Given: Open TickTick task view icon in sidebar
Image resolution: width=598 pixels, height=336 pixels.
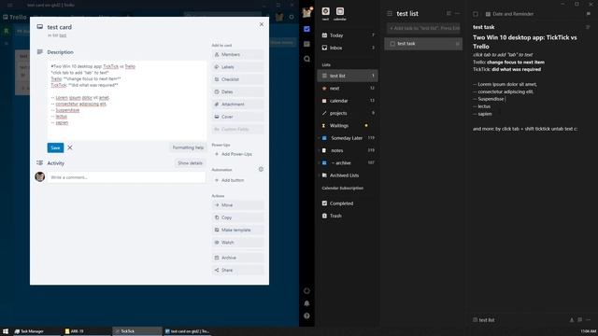Looking at the screenshot, I should click(x=307, y=29).
